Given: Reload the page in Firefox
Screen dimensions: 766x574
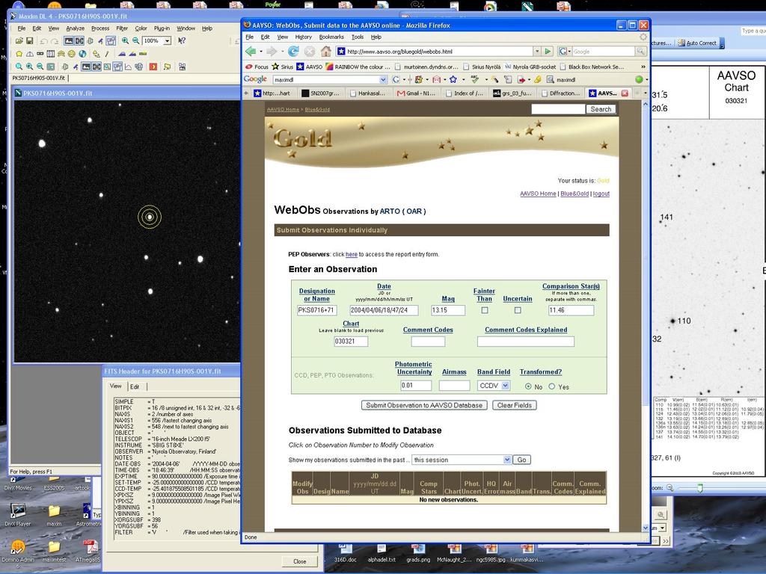Looking at the screenshot, I should pyautogui.click(x=293, y=52).
